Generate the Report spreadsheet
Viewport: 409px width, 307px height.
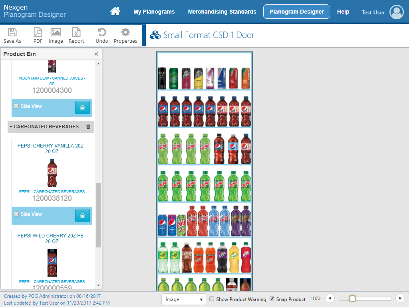pos(76,32)
